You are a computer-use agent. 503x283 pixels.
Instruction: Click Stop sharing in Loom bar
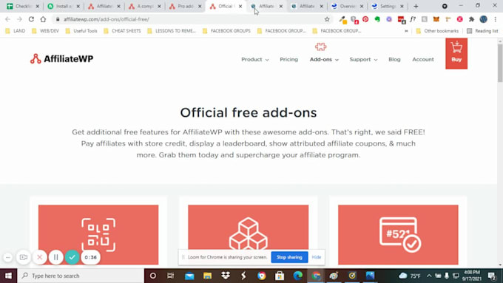[289, 257]
